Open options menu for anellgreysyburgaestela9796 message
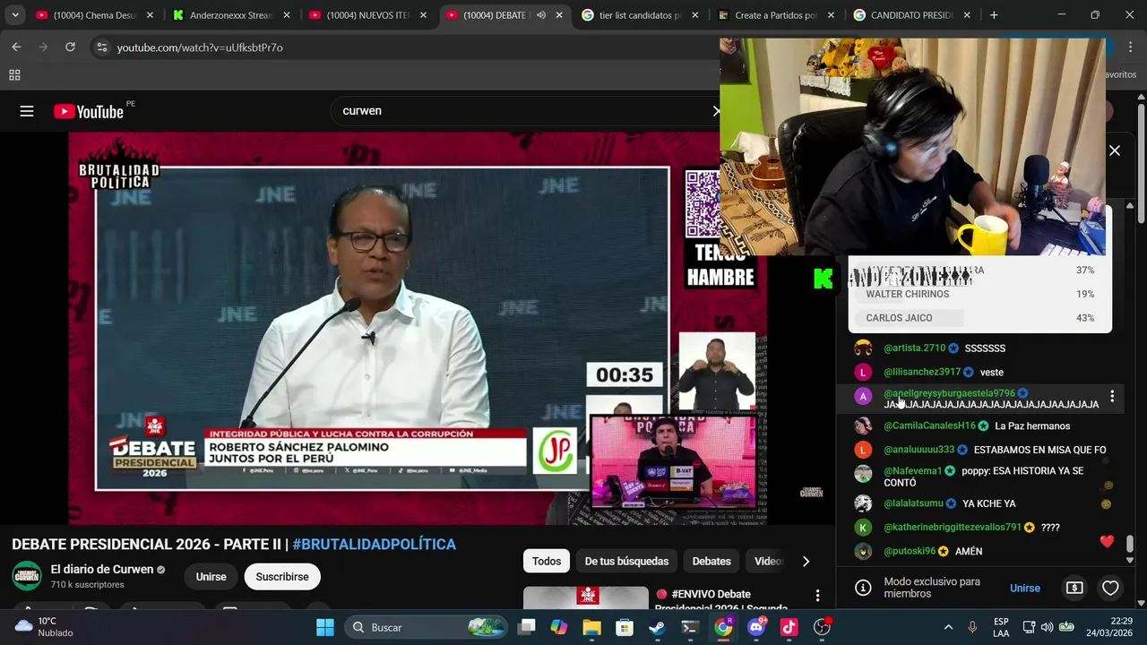This screenshot has width=1147, height=645. coord(1112,396)
